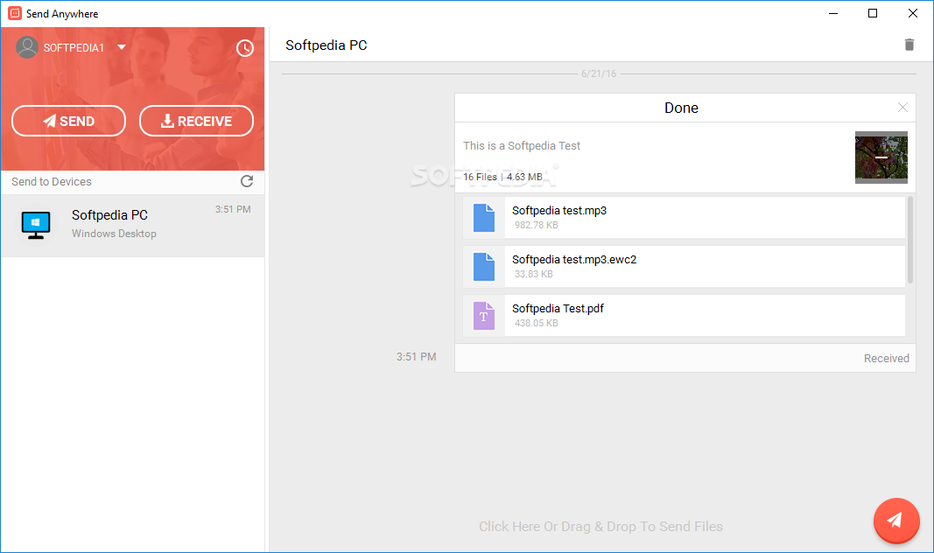Open the transfer history clock icon

245,48
